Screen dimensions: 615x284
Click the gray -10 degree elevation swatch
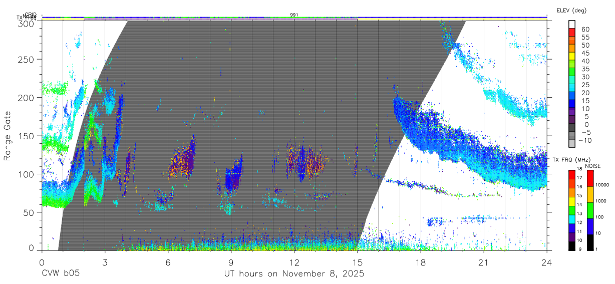coord(571,143)
